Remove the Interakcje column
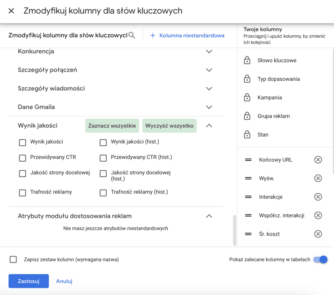Screen dimensions: 334x295 coord(318,197)
